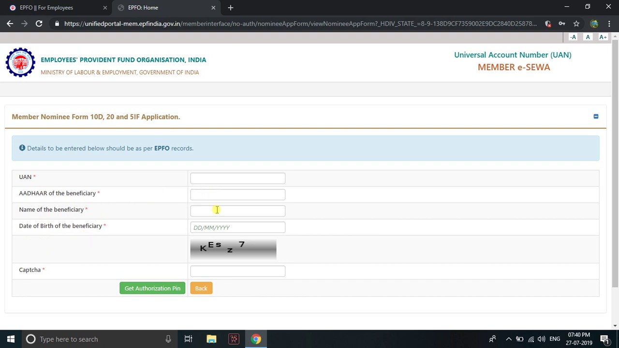Open the blocked content shield icon
Viewport: 619px width, 348px height.
(x=548, y=24)
